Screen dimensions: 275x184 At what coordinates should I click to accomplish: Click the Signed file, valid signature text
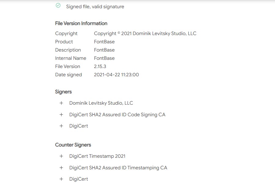(x=95, y=6)
